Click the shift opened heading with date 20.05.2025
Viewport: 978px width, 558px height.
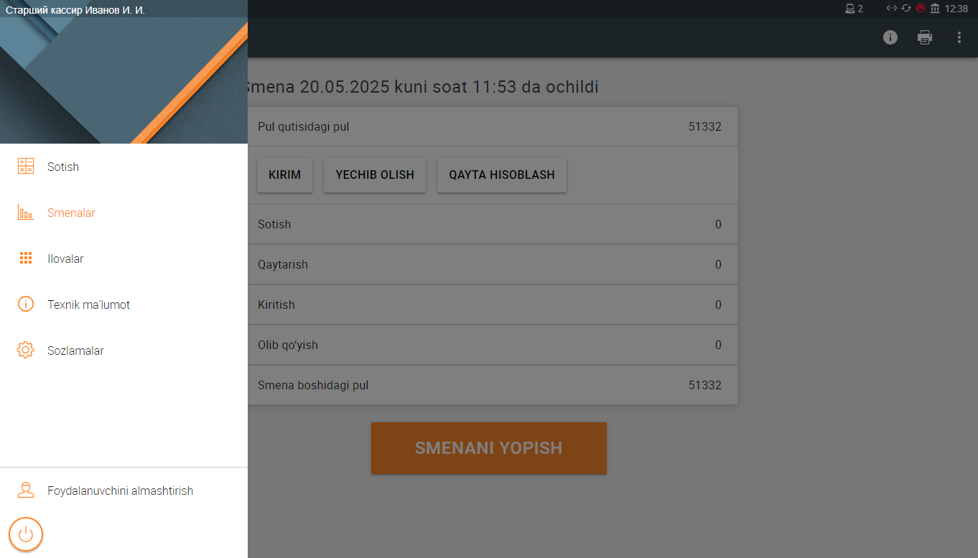423,88
